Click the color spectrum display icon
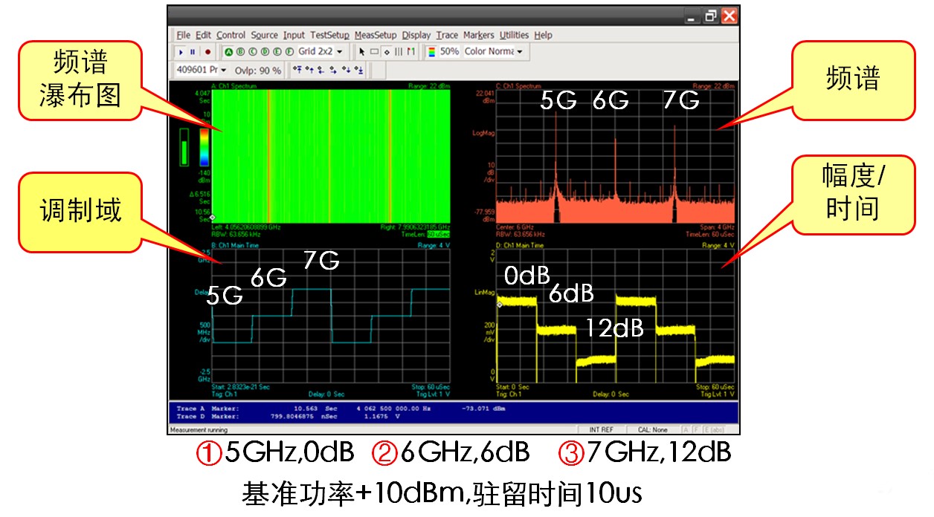 click(431, 52)
